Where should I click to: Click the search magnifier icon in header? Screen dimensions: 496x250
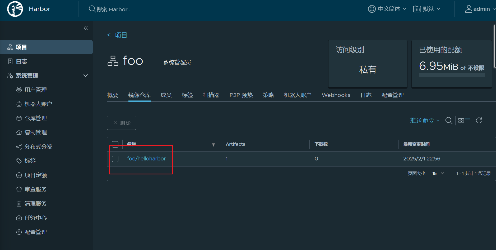[92, 9]
